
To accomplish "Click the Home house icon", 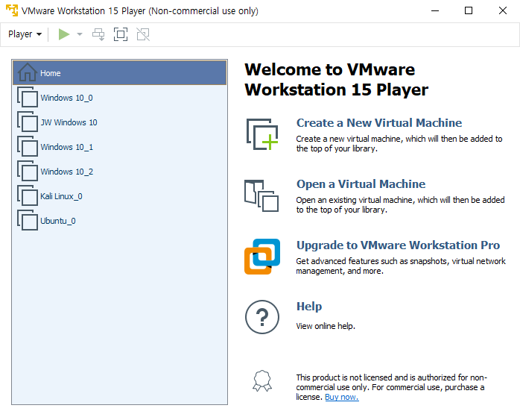I will click(x=28, y=72).
